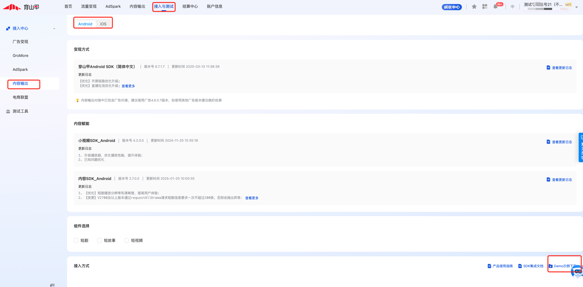
Task: Open the favorites star icon
Action: point(474,6)
